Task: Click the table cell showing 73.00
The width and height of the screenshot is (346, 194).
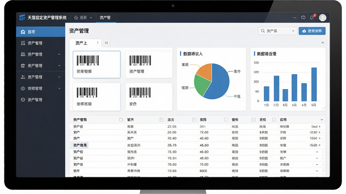Action: (204, 132)
